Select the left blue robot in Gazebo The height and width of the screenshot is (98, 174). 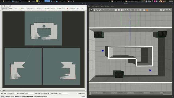point(103,51)
